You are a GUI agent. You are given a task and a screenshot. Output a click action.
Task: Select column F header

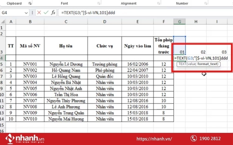tap(164, 22)
